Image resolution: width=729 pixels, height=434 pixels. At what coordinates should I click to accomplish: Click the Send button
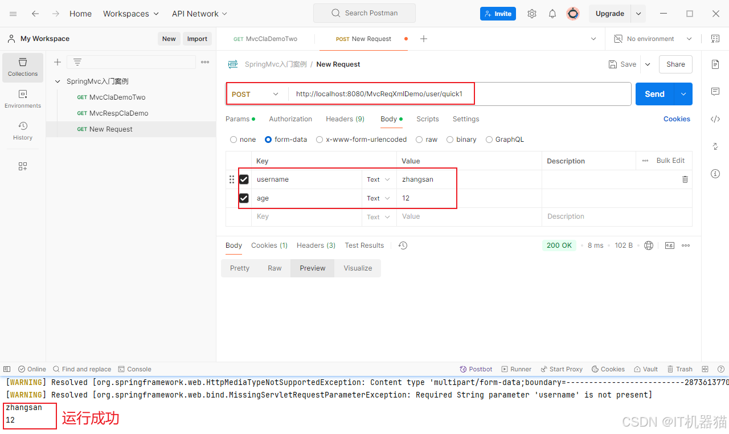click(x=654, y=94)
